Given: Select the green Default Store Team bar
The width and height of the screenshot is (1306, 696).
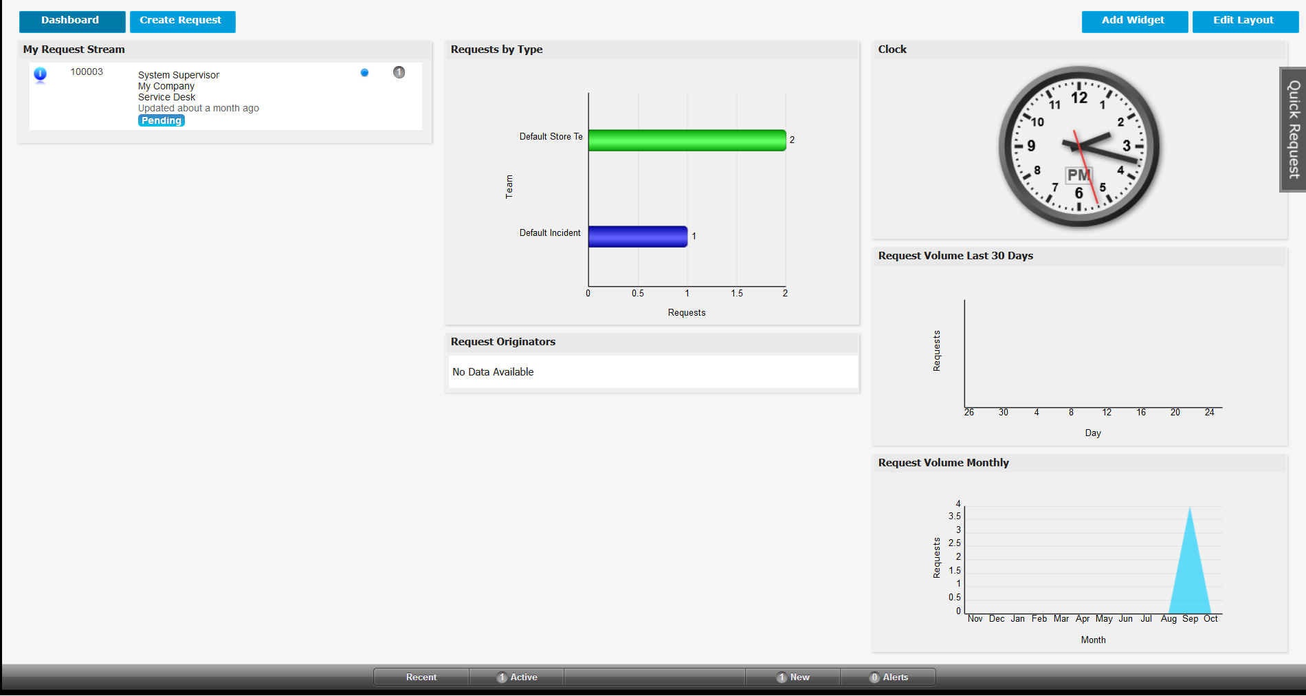Looking at the screenshot, I should coord(687,140).
